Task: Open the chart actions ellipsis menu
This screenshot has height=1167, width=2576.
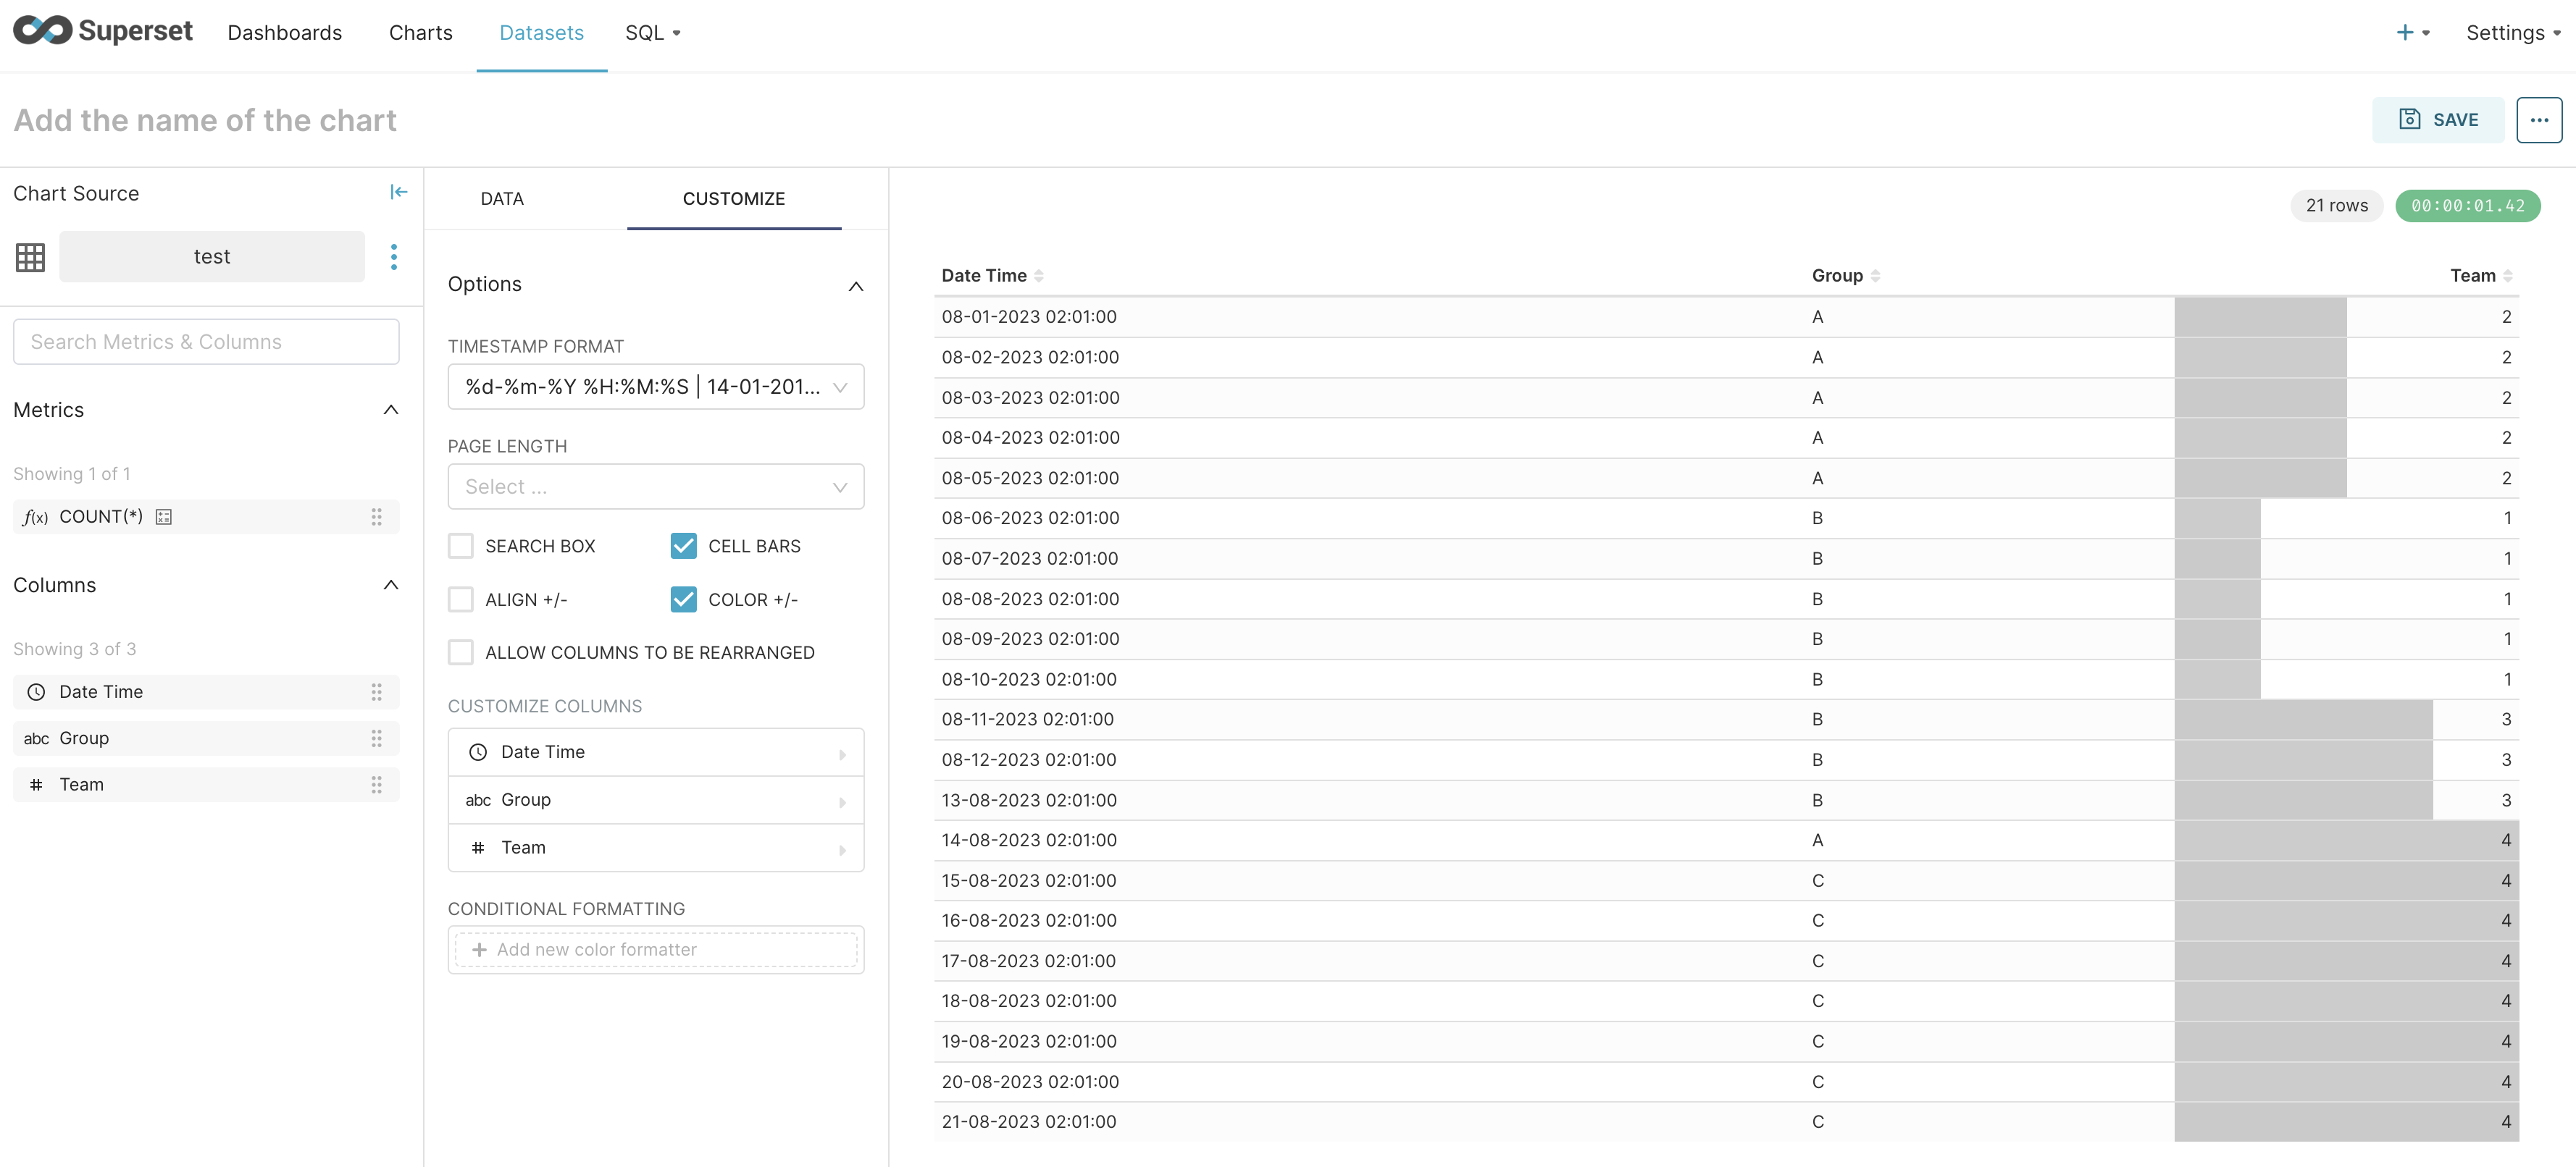Action: pyautogui.click(x=2539, y=120)
